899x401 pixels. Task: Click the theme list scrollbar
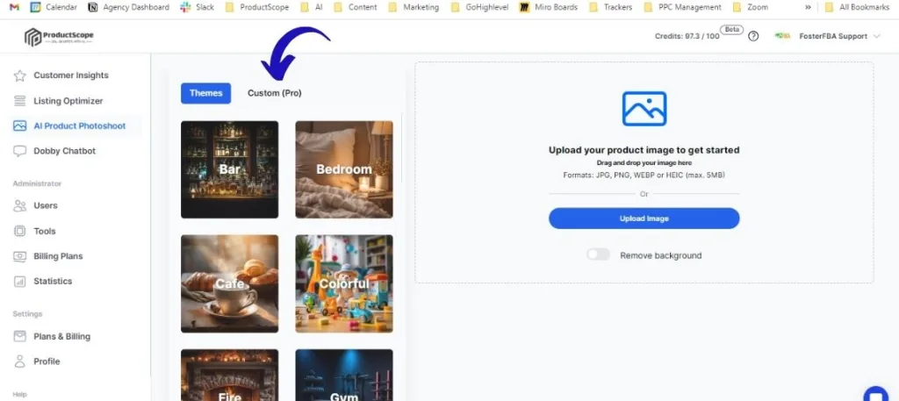tap(400, 147)
